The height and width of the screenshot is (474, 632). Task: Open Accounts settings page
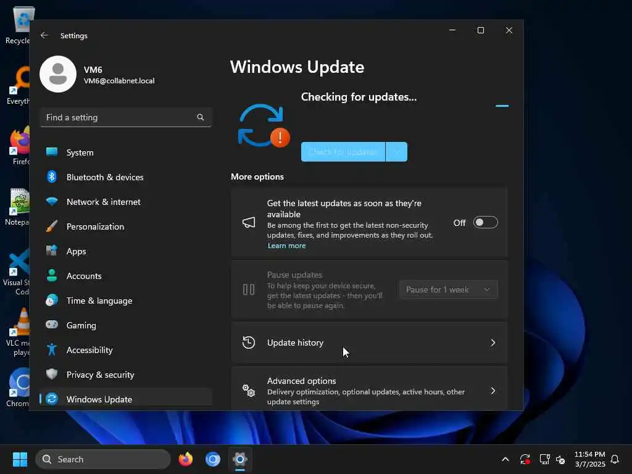point(126,276)
